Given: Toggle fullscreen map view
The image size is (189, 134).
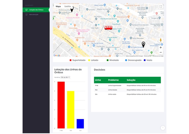Looking at the screenshot, I should click(x=161, y=7).
